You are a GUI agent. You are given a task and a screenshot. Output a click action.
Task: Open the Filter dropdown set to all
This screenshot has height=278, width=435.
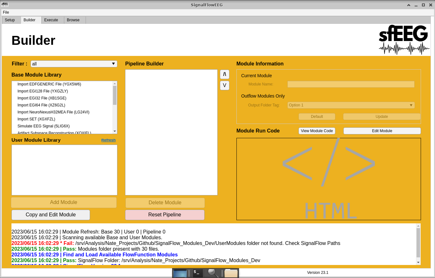tap(74, 64)
